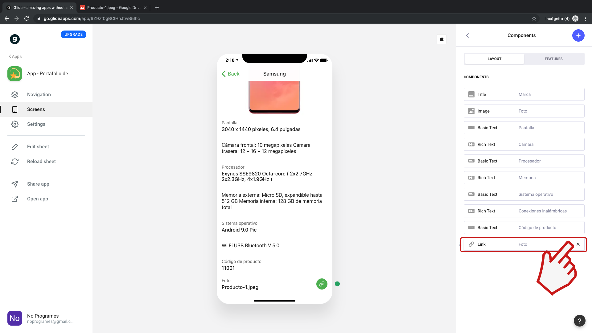Select the Rich Text Memoria component
Screen dimensions: 592x333
(x=524, y=178)
